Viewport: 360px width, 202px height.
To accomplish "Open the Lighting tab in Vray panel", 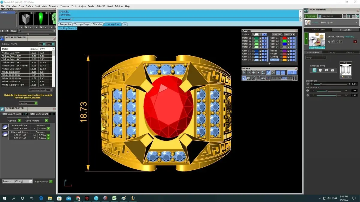I will [331, 52].
